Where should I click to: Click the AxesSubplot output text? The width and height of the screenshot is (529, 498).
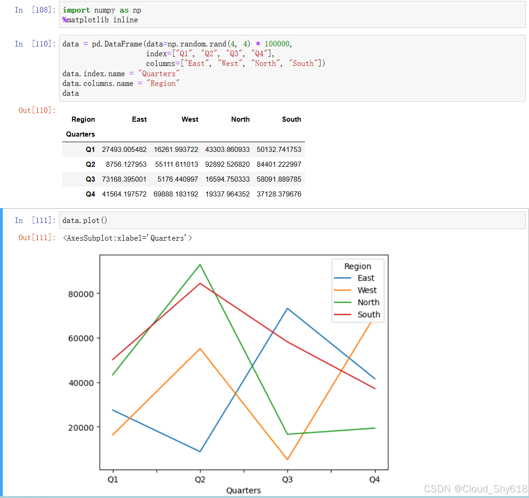point(127,238)
